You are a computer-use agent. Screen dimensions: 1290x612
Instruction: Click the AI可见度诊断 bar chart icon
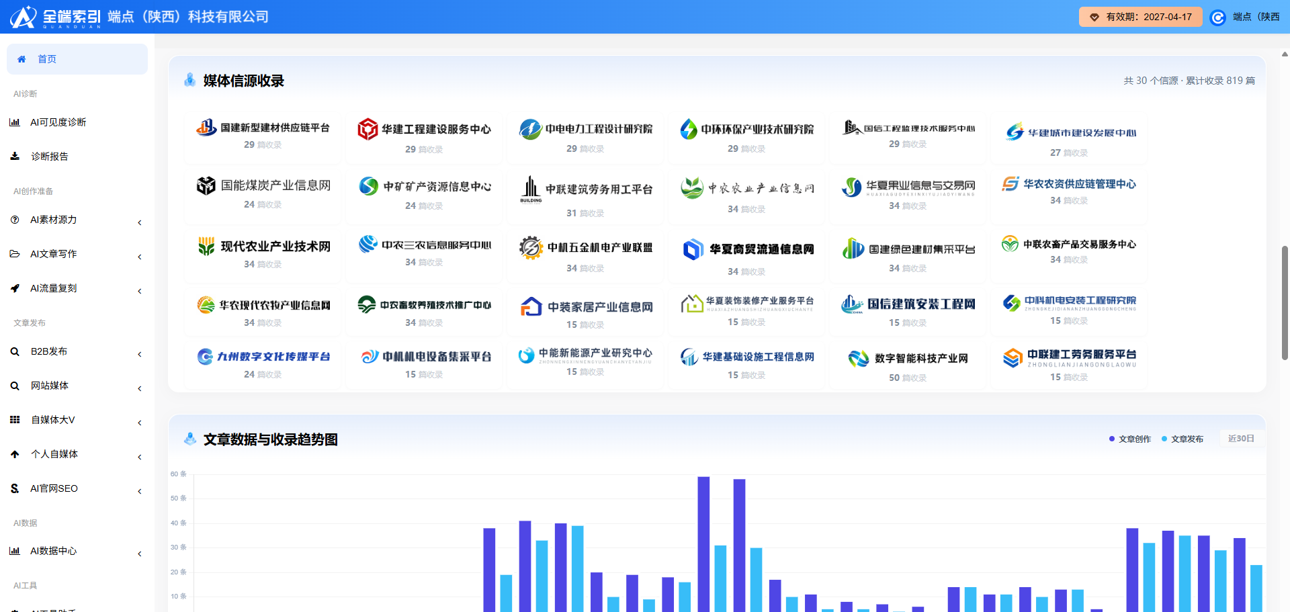pyautogui.click(x=15, y=122)
